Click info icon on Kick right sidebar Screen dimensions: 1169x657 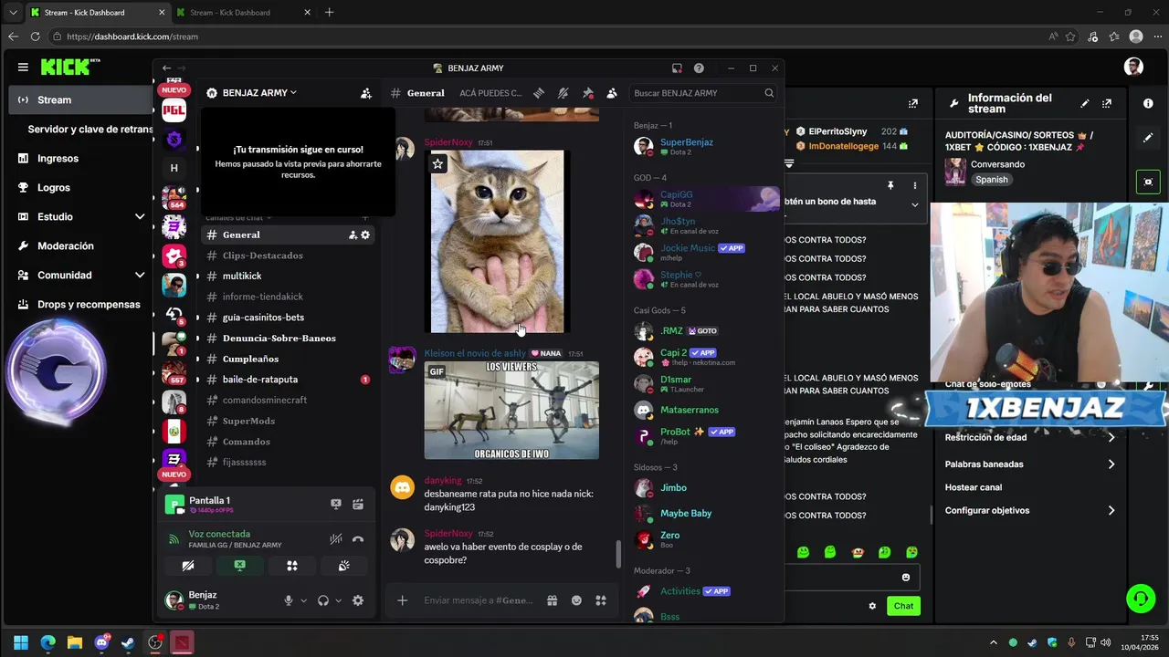pyautogui.click(x=1148, y=103)
